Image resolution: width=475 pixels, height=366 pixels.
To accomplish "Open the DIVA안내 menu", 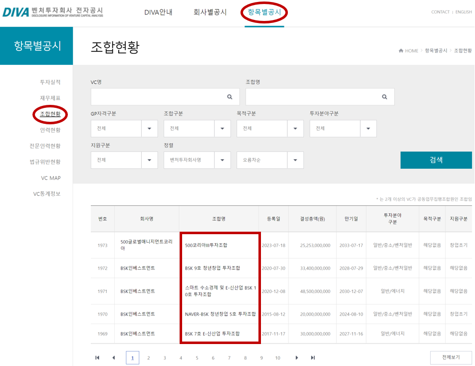I will click(x=158, y=12).
